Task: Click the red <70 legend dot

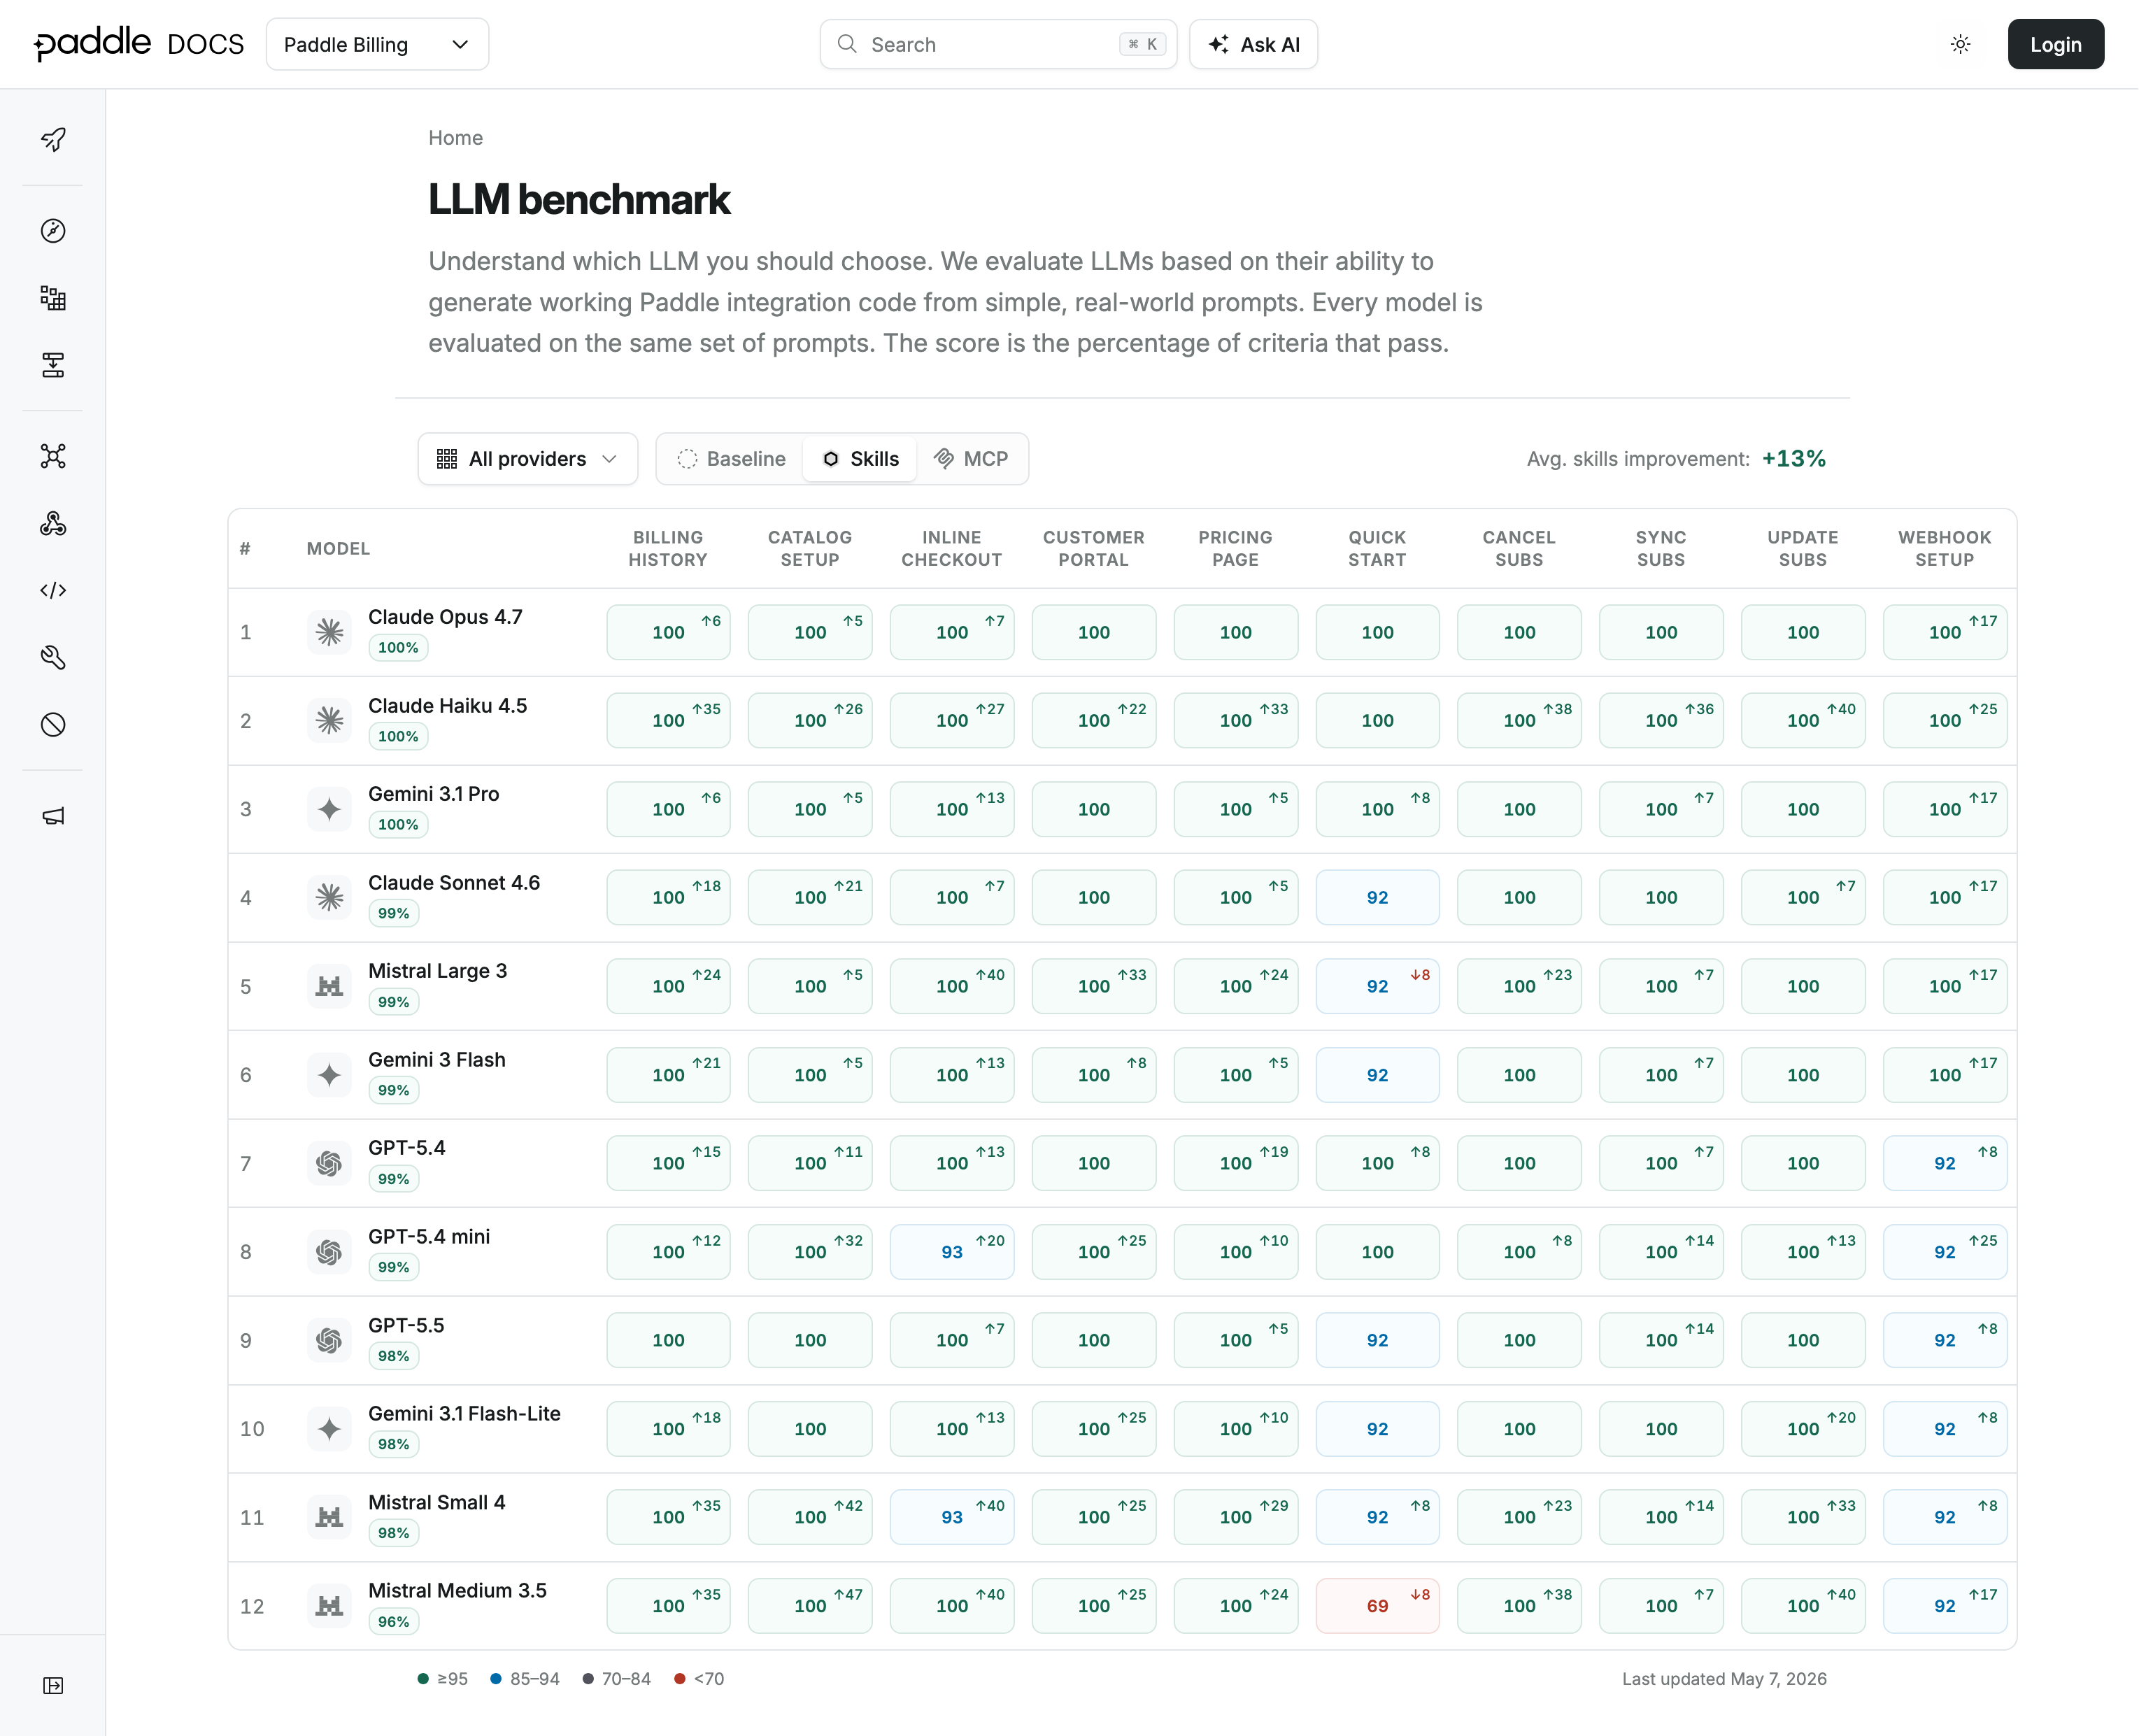Action: point(680,1679)
